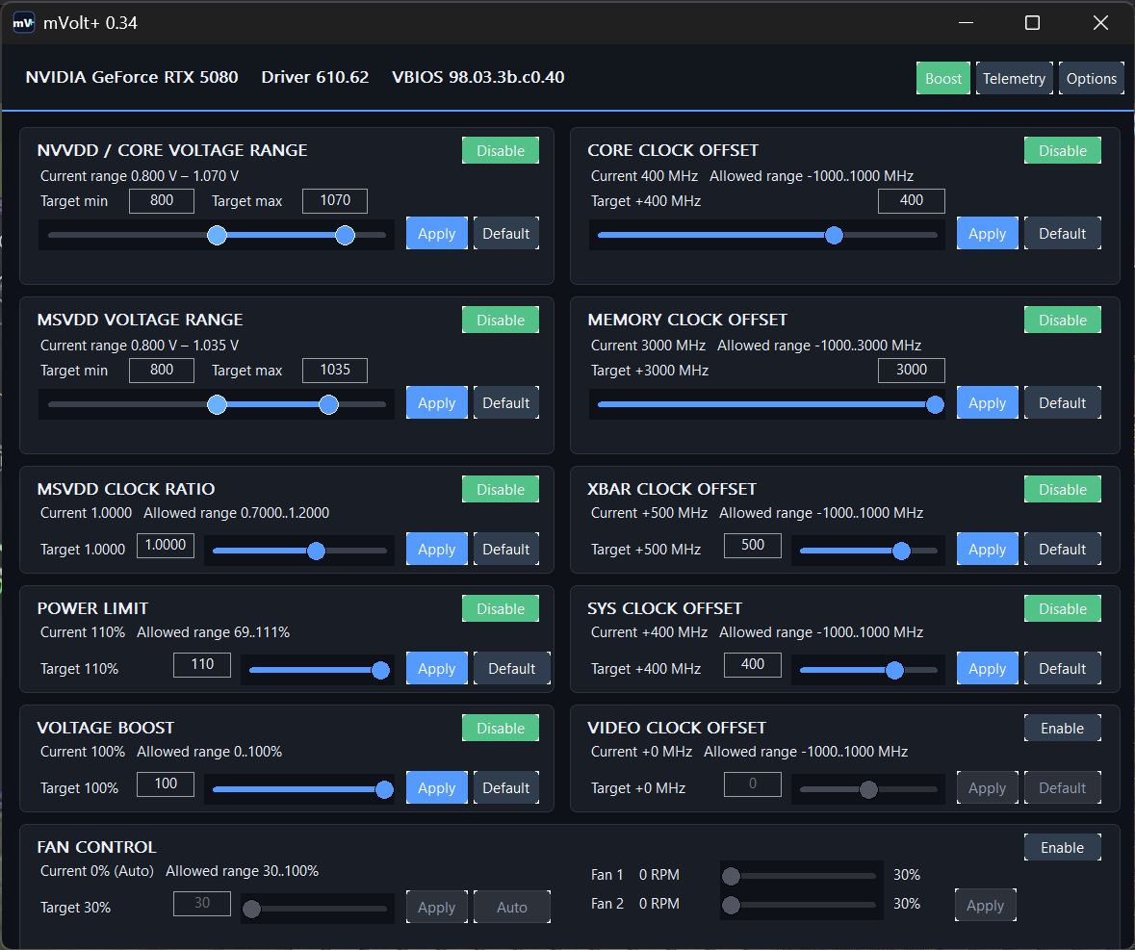The image size is (1135, 950).
Task: Click the MSVDD clock ratio slider handle
Action: [317, 552]
